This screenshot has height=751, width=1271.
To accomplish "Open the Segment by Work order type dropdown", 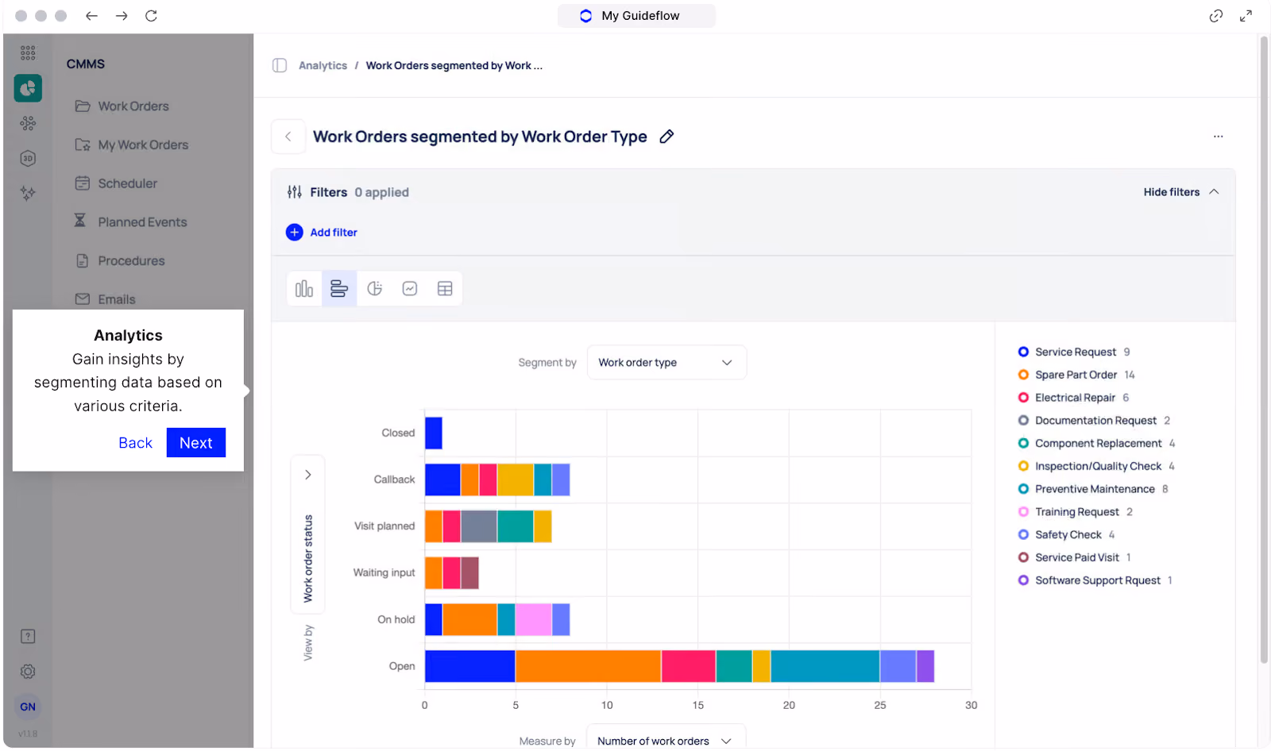I will pyautogui.click(x=666, y=363).
